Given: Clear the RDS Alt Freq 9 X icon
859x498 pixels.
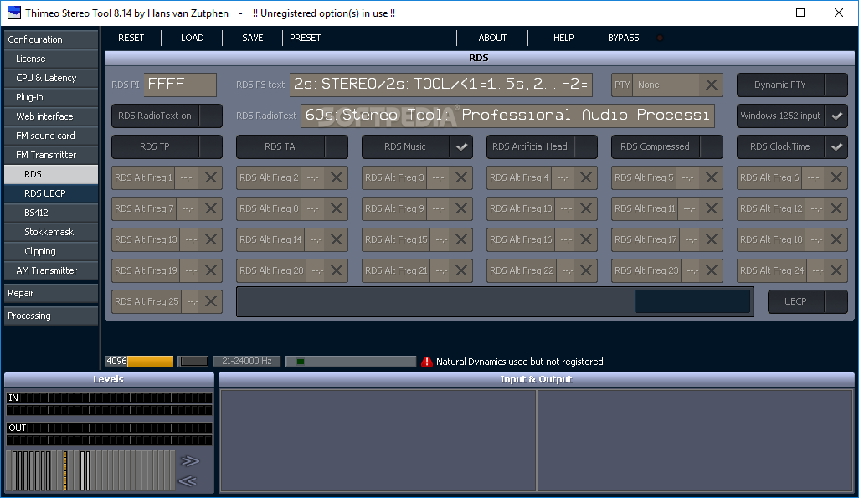Looking at the screenshot, I should click(461, 208).
